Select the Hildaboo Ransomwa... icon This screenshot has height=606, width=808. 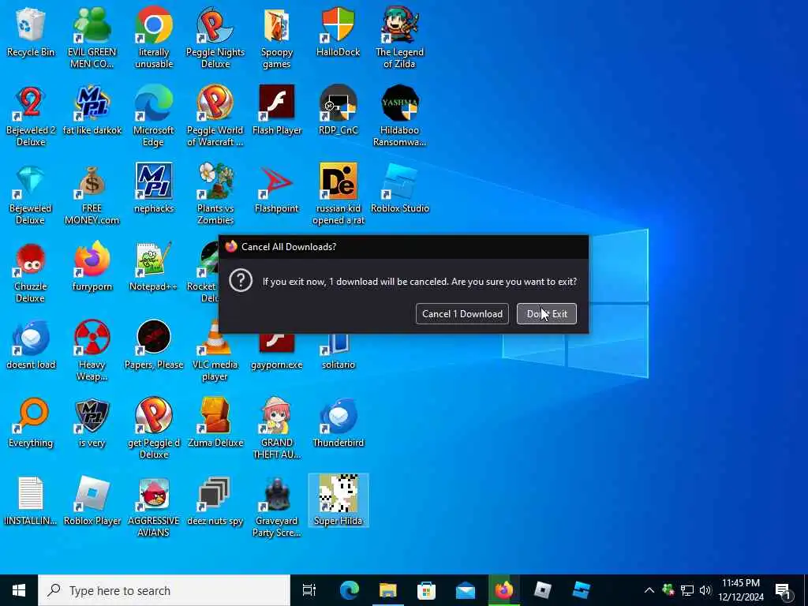coord(399,117)
